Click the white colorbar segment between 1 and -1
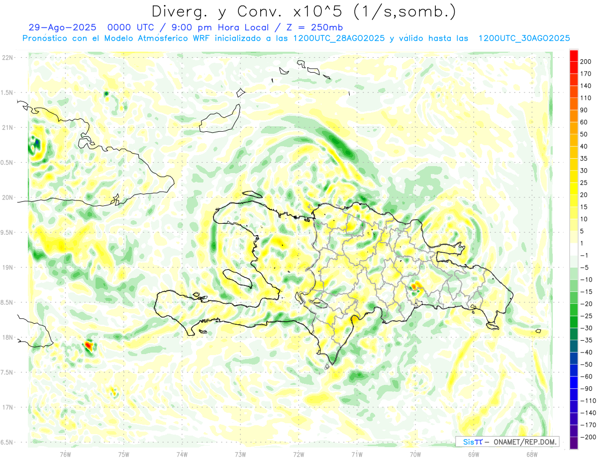 (x=574, y=249)
